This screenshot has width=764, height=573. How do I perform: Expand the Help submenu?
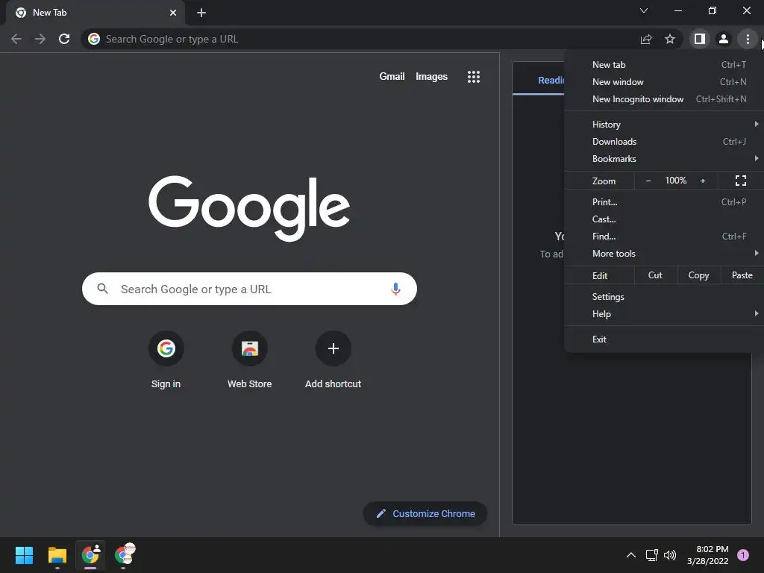664,314
